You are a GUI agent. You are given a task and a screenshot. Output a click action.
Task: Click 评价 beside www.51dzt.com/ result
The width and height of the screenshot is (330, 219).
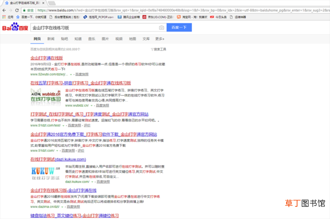pyautogui.click(x=81, y=151)
